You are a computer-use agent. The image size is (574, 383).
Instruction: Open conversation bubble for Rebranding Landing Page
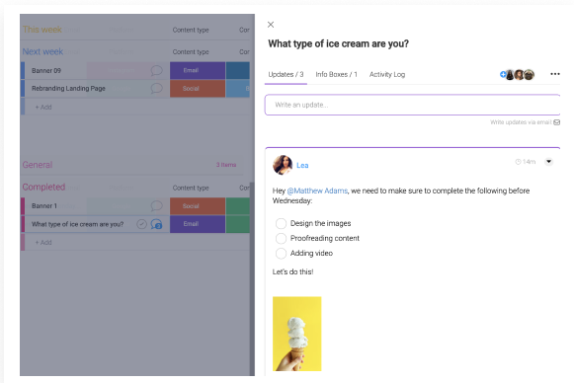click(x=156, y=88)
